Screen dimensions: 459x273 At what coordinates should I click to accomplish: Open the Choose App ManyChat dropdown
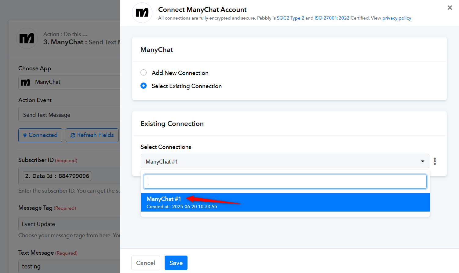(x=69, y=83)
